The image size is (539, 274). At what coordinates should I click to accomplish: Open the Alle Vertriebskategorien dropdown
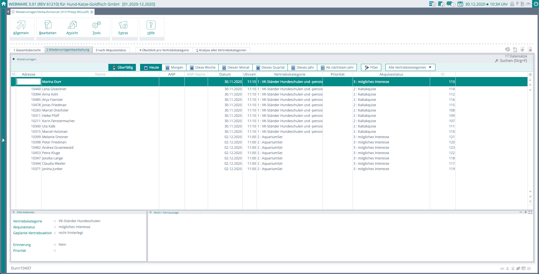pyautogui.click(x=410, y=68)
